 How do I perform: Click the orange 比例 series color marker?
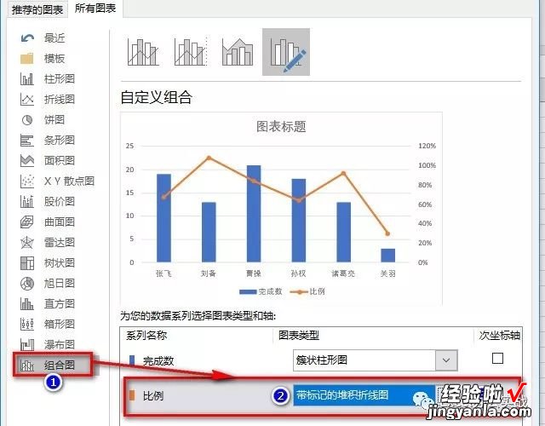point(132,395)
